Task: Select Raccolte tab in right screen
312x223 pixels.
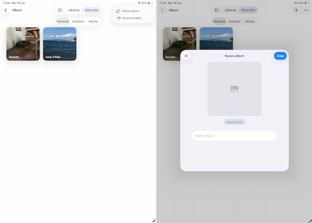Action: 248,10
